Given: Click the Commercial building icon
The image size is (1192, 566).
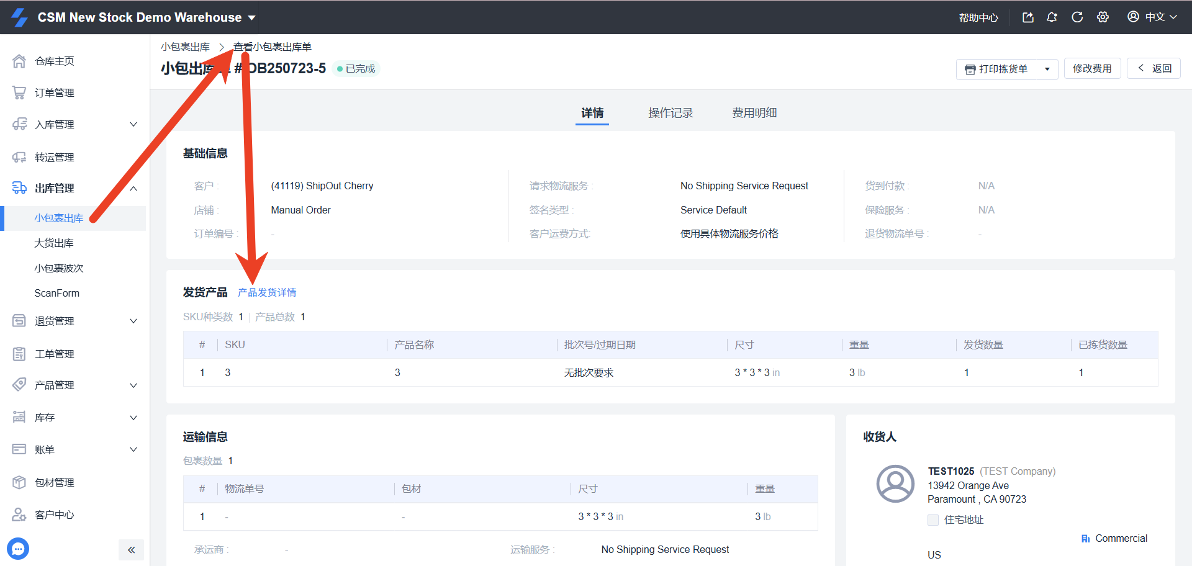Looking at the screenshot, I should (x=1085, y=539).
